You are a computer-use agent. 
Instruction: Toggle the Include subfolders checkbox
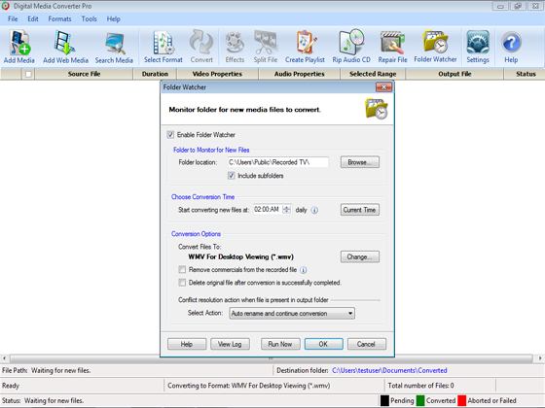(x=232, y=176)
